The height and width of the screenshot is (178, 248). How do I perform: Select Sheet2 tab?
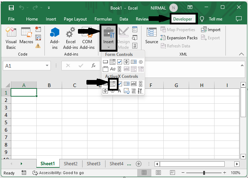point(71,163)
